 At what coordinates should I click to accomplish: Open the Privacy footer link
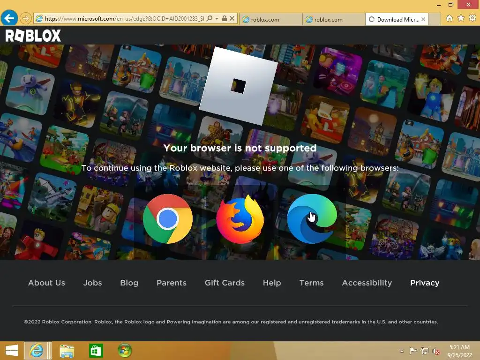425,283
